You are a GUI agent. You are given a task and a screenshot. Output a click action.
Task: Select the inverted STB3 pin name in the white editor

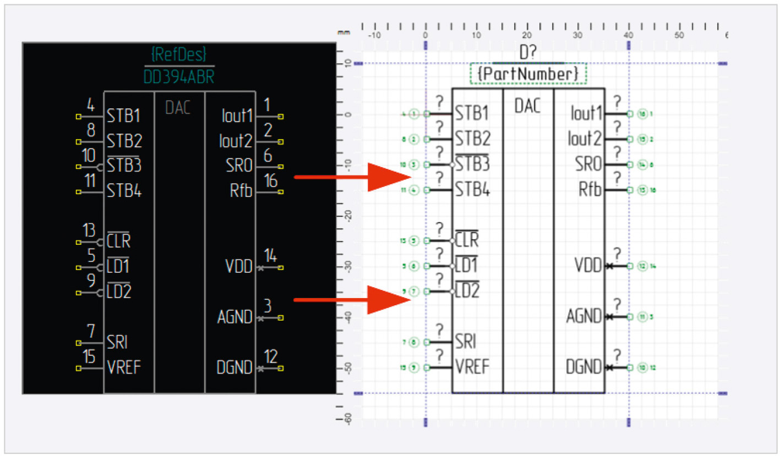pos(472,163)
